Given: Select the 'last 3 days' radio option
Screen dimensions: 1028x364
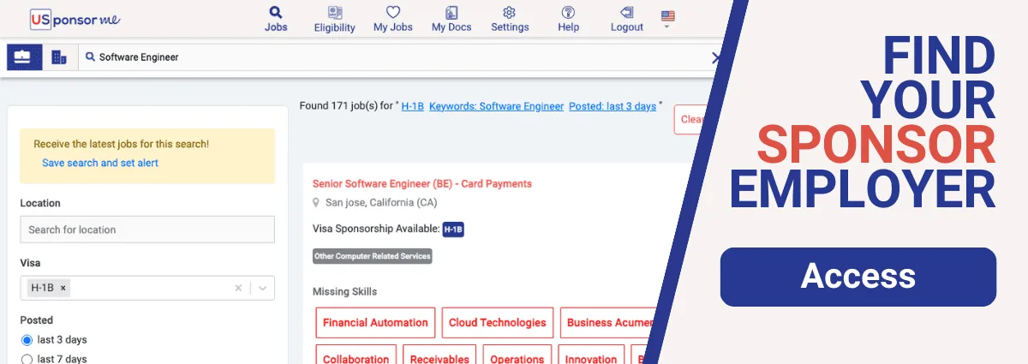Looking at the screenshot, I should 27,340.
